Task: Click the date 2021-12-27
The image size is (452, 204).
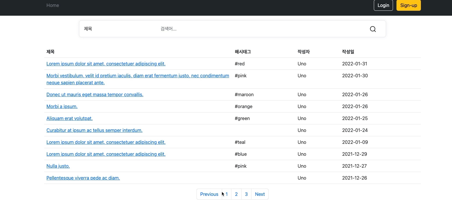Action: pyautogui.click(x=354, y=166)
